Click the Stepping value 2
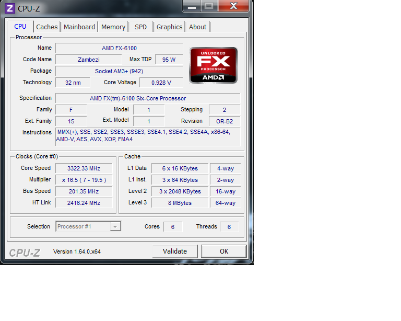The width and height of the screenshot is (401, 321). 225,110
